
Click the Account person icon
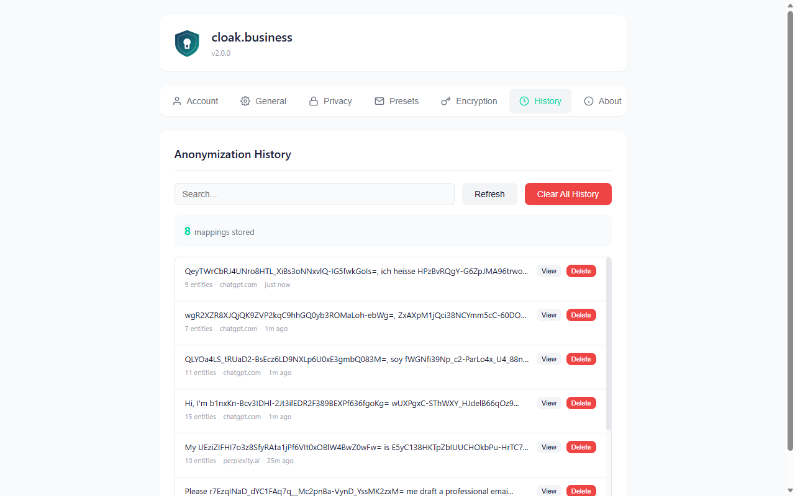177,101
